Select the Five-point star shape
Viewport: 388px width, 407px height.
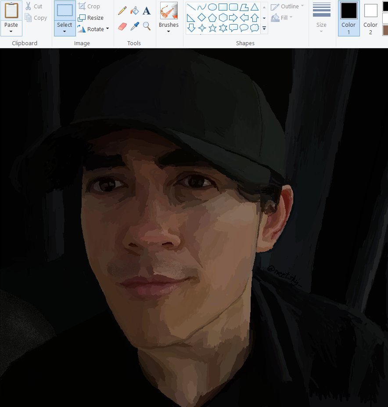[x=212, y=28]
